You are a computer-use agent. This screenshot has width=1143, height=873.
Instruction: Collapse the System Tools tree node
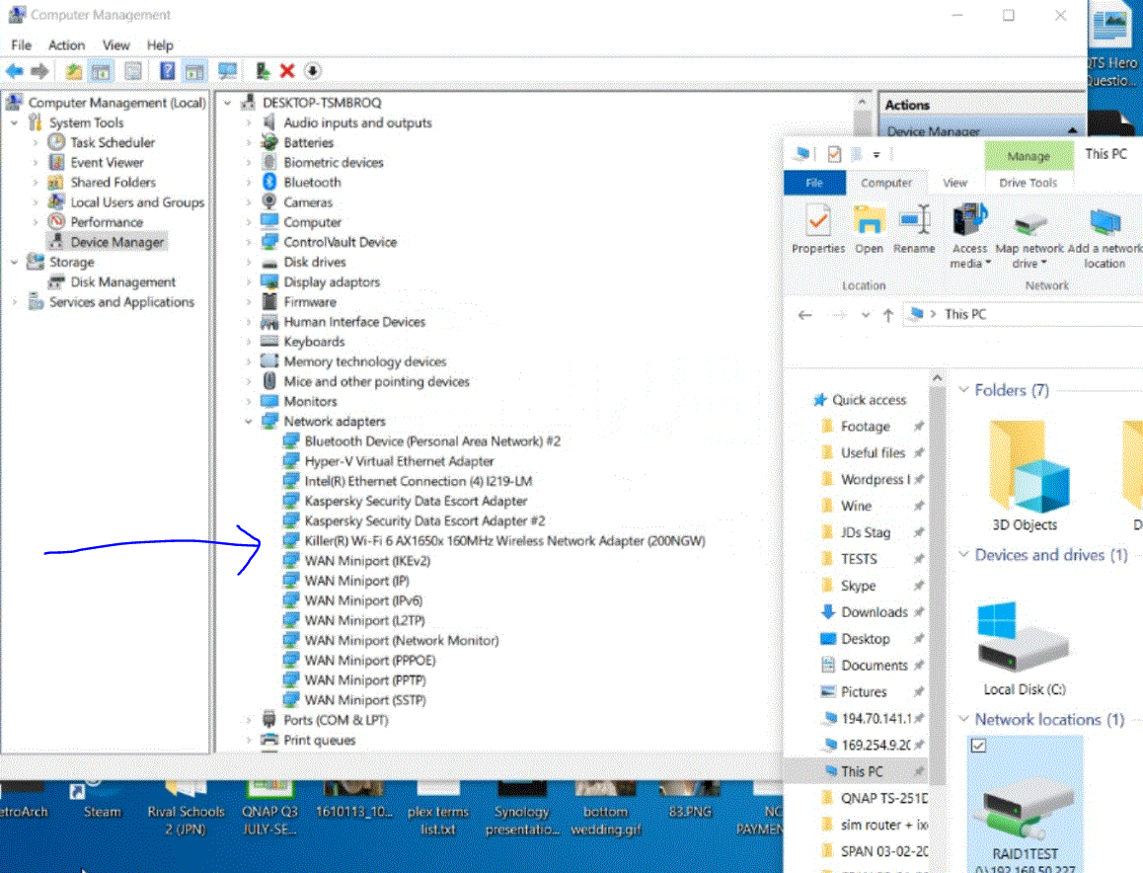pyautogui.click(x=15, y=122)
